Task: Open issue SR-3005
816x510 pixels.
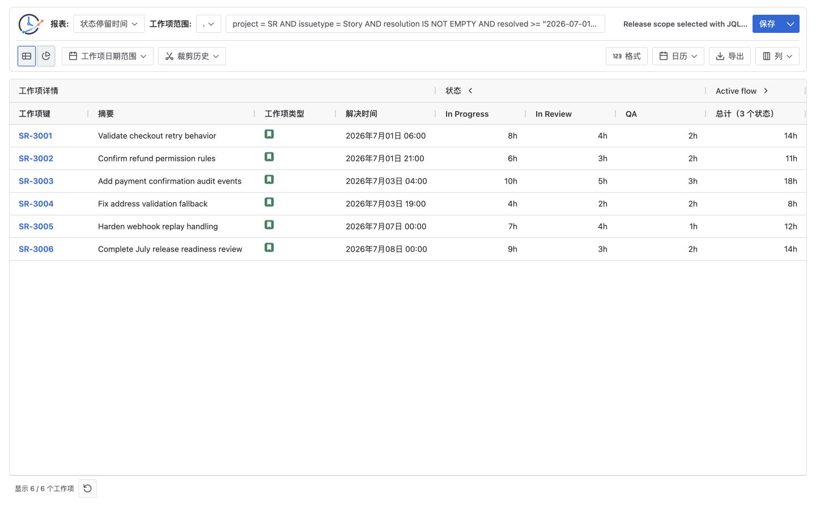Action: point(36,227)
